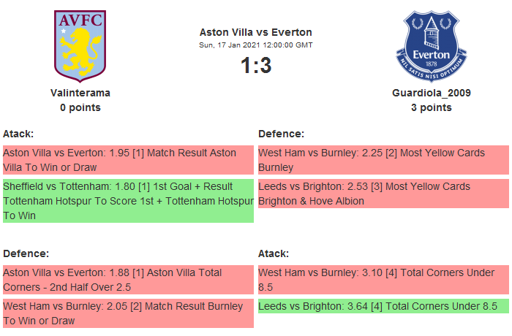This screenshot has height=336, width=512.
Task: Open Guardiola_2009's player profile
Action: point(431,93)
